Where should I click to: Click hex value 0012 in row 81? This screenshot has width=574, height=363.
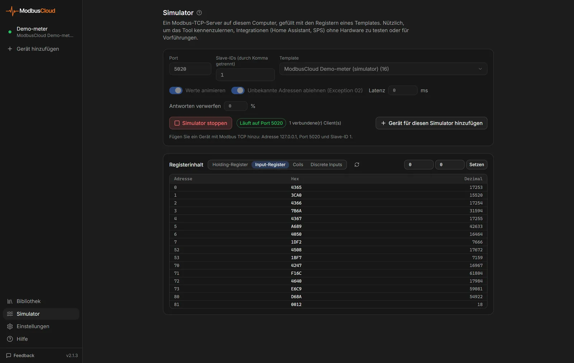tap(296, 305)
